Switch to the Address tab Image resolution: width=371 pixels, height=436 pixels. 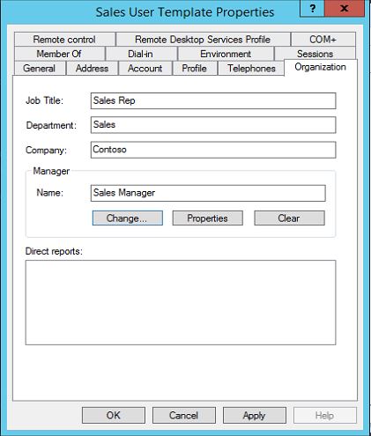tap(92, 68)
